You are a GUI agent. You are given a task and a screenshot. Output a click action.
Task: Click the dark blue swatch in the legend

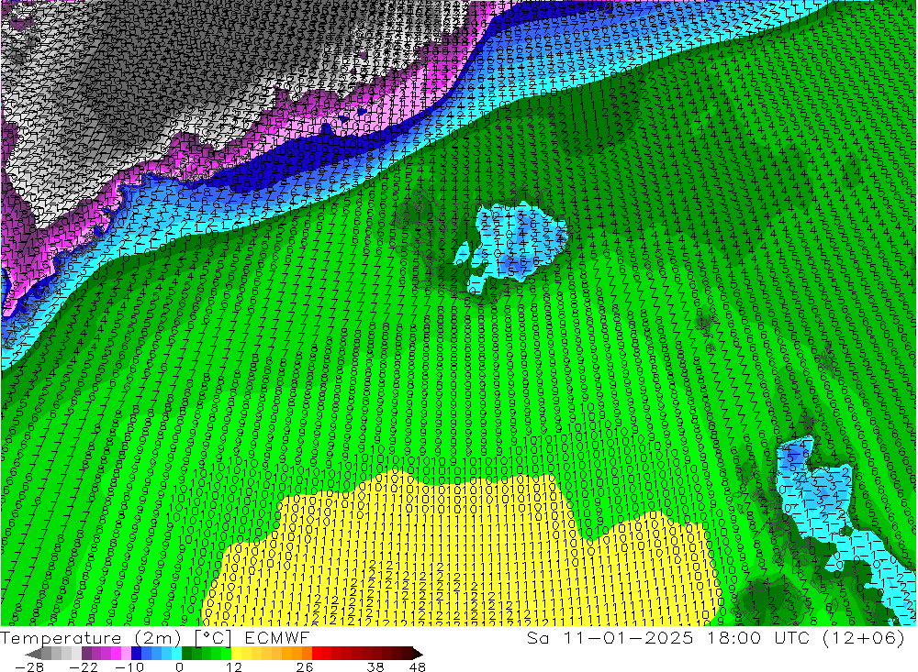(x=136, y=654)
